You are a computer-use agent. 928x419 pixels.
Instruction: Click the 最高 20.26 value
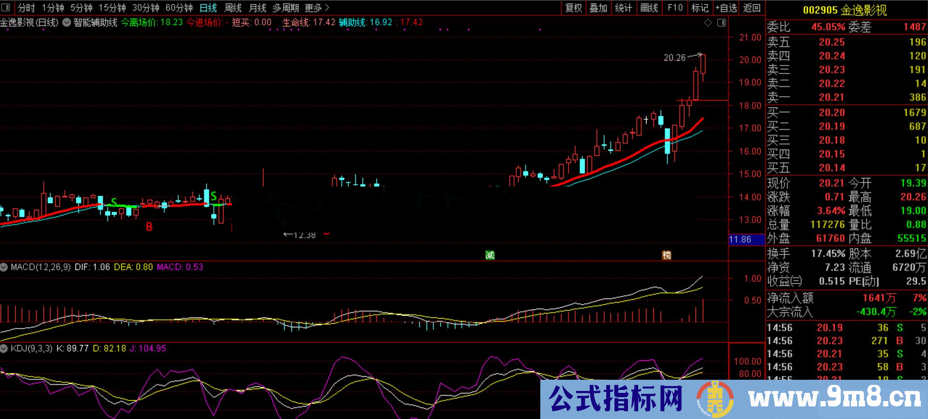913,197
